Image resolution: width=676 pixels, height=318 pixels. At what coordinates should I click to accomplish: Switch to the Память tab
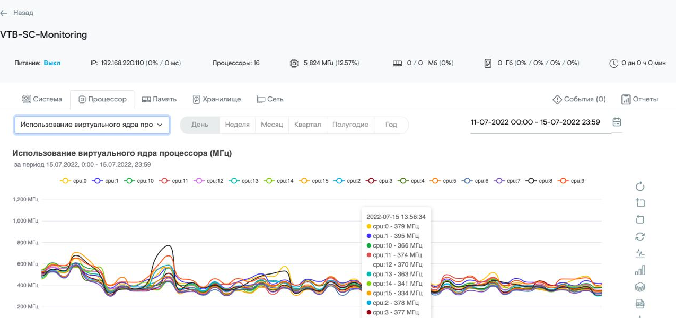159,99
